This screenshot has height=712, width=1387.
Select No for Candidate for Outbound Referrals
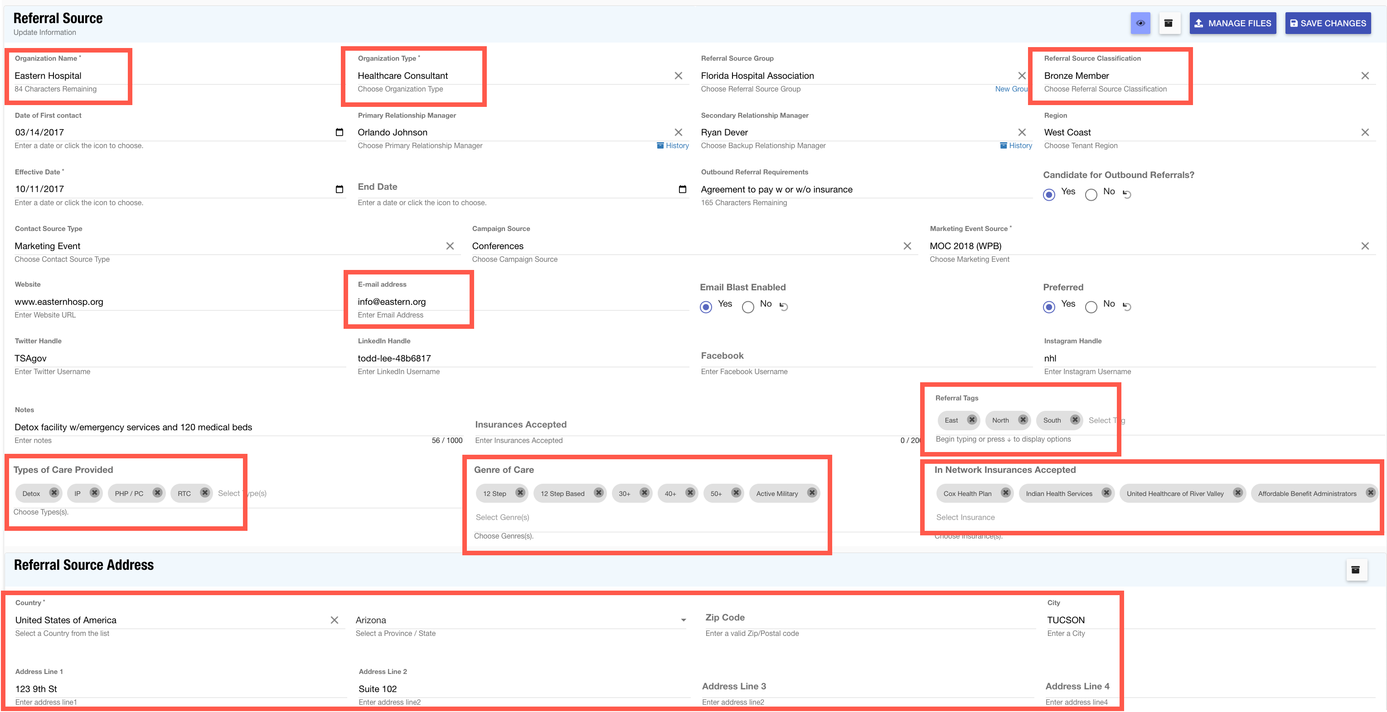[1091, 195]
